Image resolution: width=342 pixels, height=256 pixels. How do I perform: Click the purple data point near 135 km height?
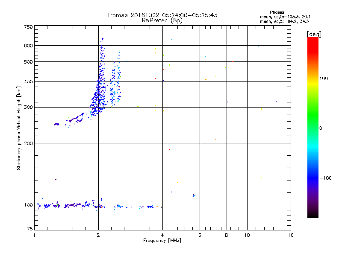[x=56, y=179]
